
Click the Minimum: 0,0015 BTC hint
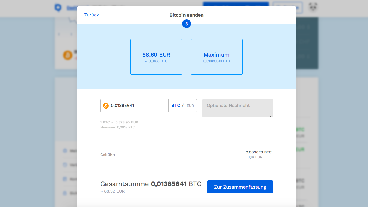point(117,127)
